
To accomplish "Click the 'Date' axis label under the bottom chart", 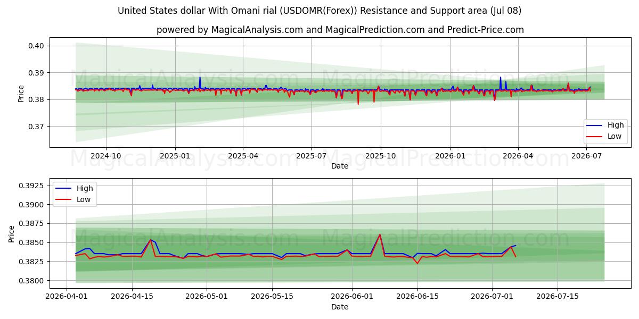I will tap(340, 307).
